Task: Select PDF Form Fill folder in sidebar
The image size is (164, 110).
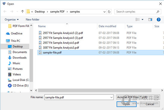Action: point(18,26)
